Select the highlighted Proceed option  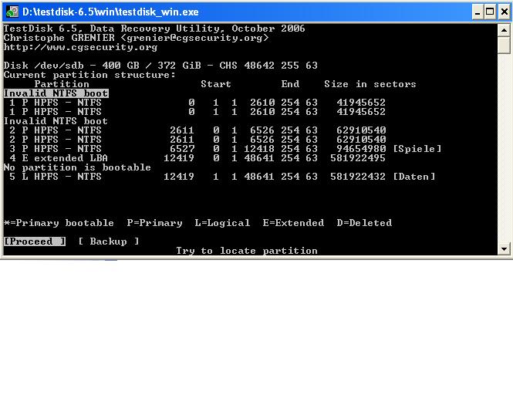(x=35, y=241)
